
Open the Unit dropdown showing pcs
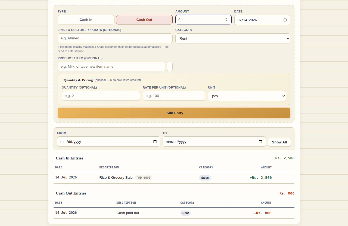pyautogui.click(x=247, y=96)
